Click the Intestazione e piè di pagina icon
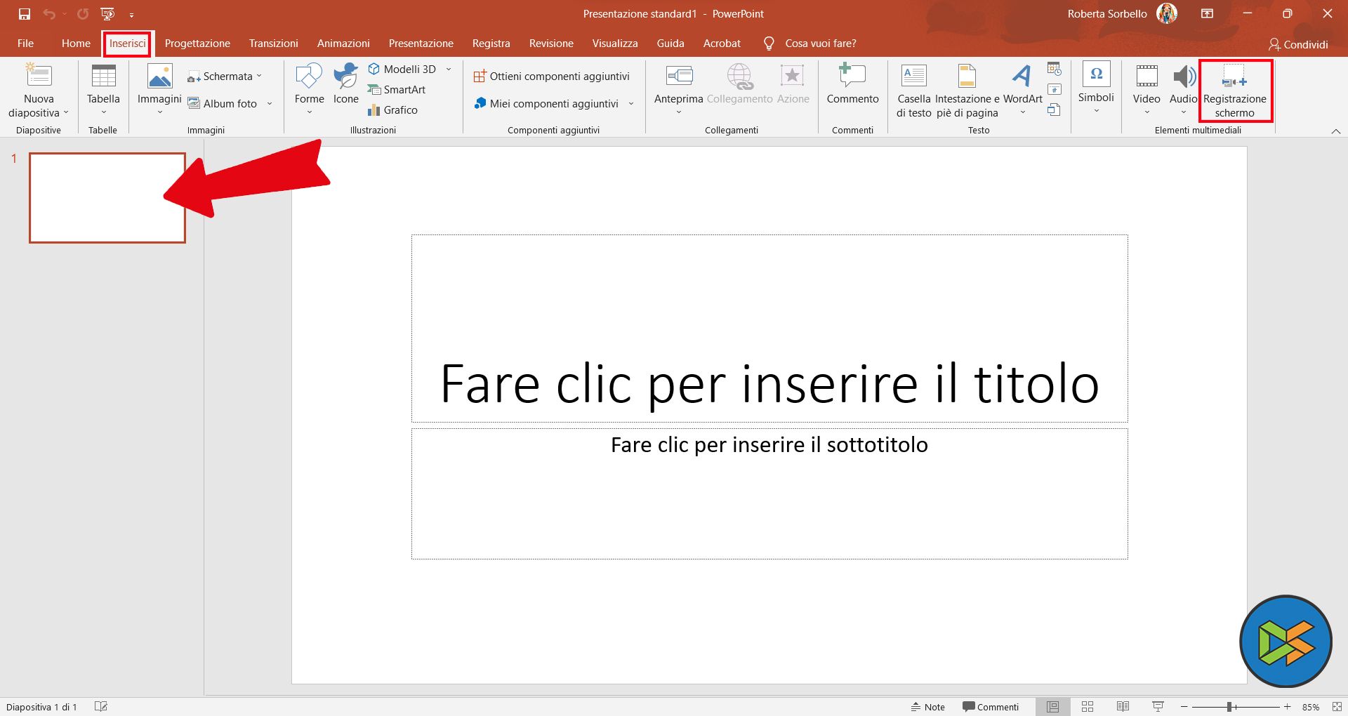This screenshot has height=716, width=1348. click(x=967, y=77)
